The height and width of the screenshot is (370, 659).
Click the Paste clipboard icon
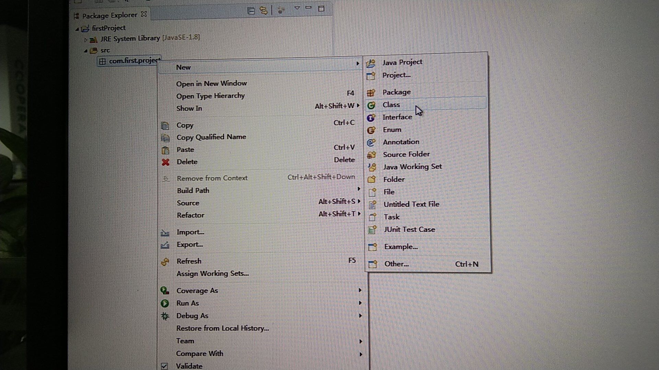(x=165, y=150)
